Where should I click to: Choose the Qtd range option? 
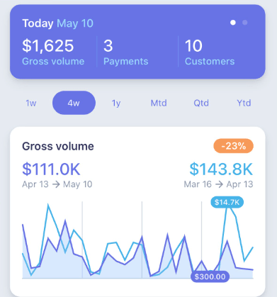[x=201, y=103]
